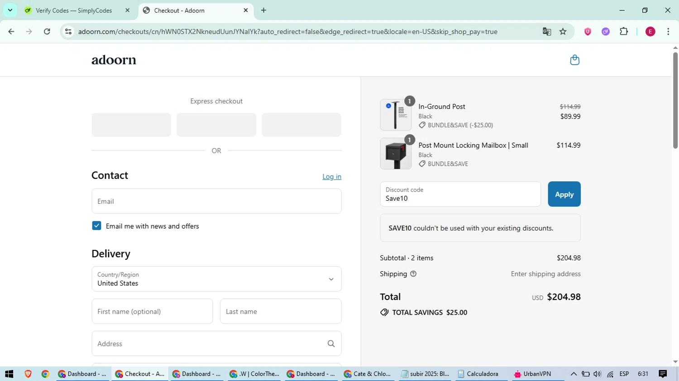Click the battery tray icon
Screen dimensions: 679x381
pos(585,374)
